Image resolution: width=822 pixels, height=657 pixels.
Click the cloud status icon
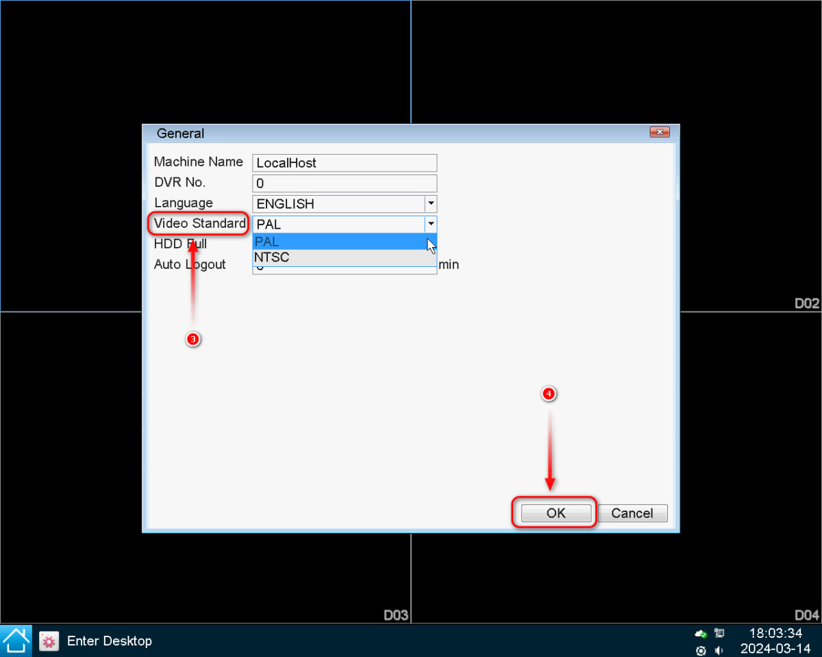[x=700, y=634]
